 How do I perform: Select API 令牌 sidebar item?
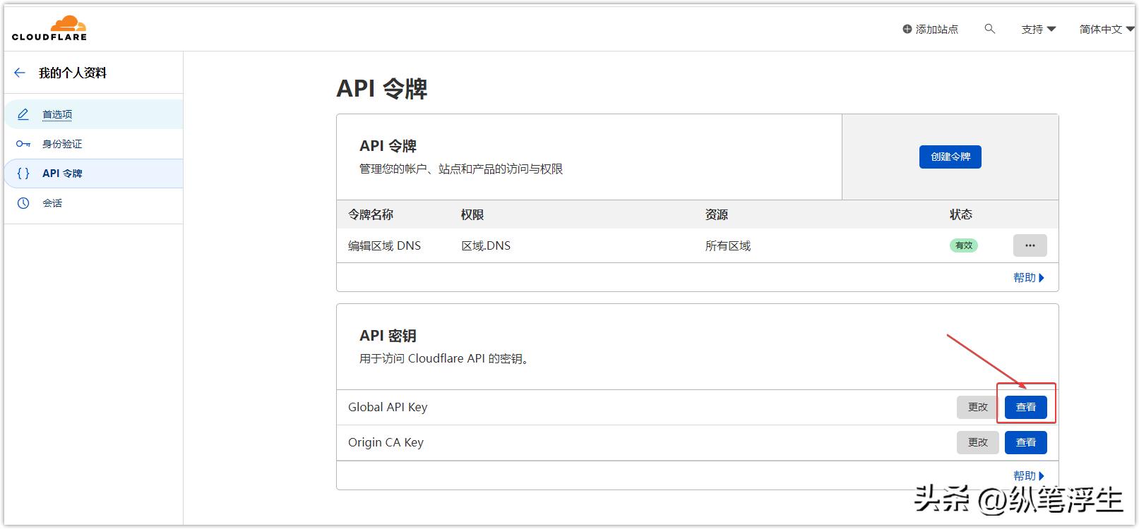point(94,174)
